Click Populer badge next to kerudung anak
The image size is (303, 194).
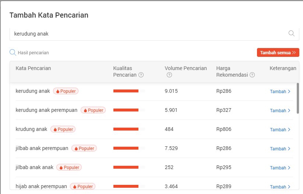pos(66,91)
